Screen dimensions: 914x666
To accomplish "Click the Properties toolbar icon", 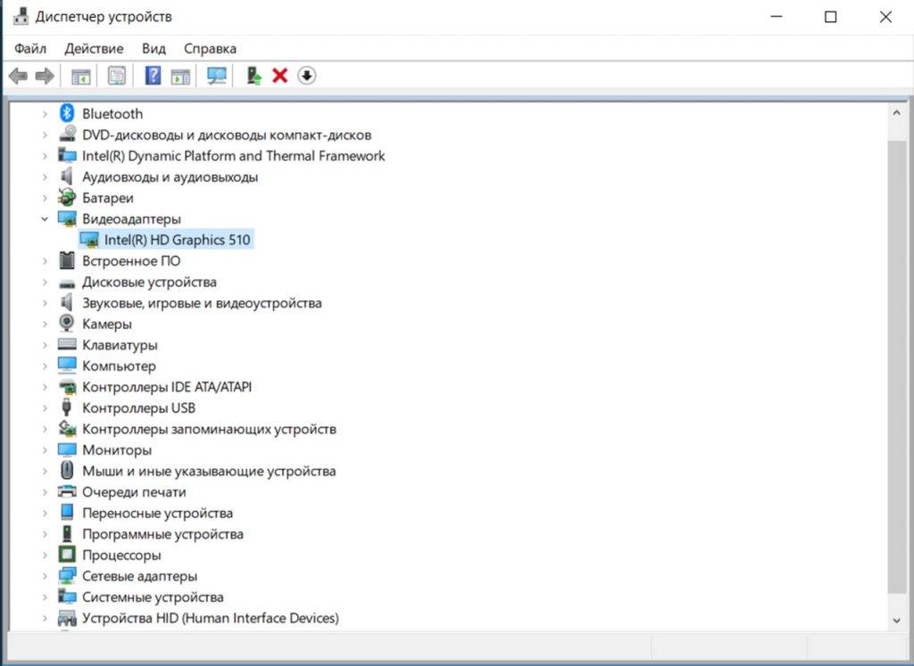I will 116,76.
